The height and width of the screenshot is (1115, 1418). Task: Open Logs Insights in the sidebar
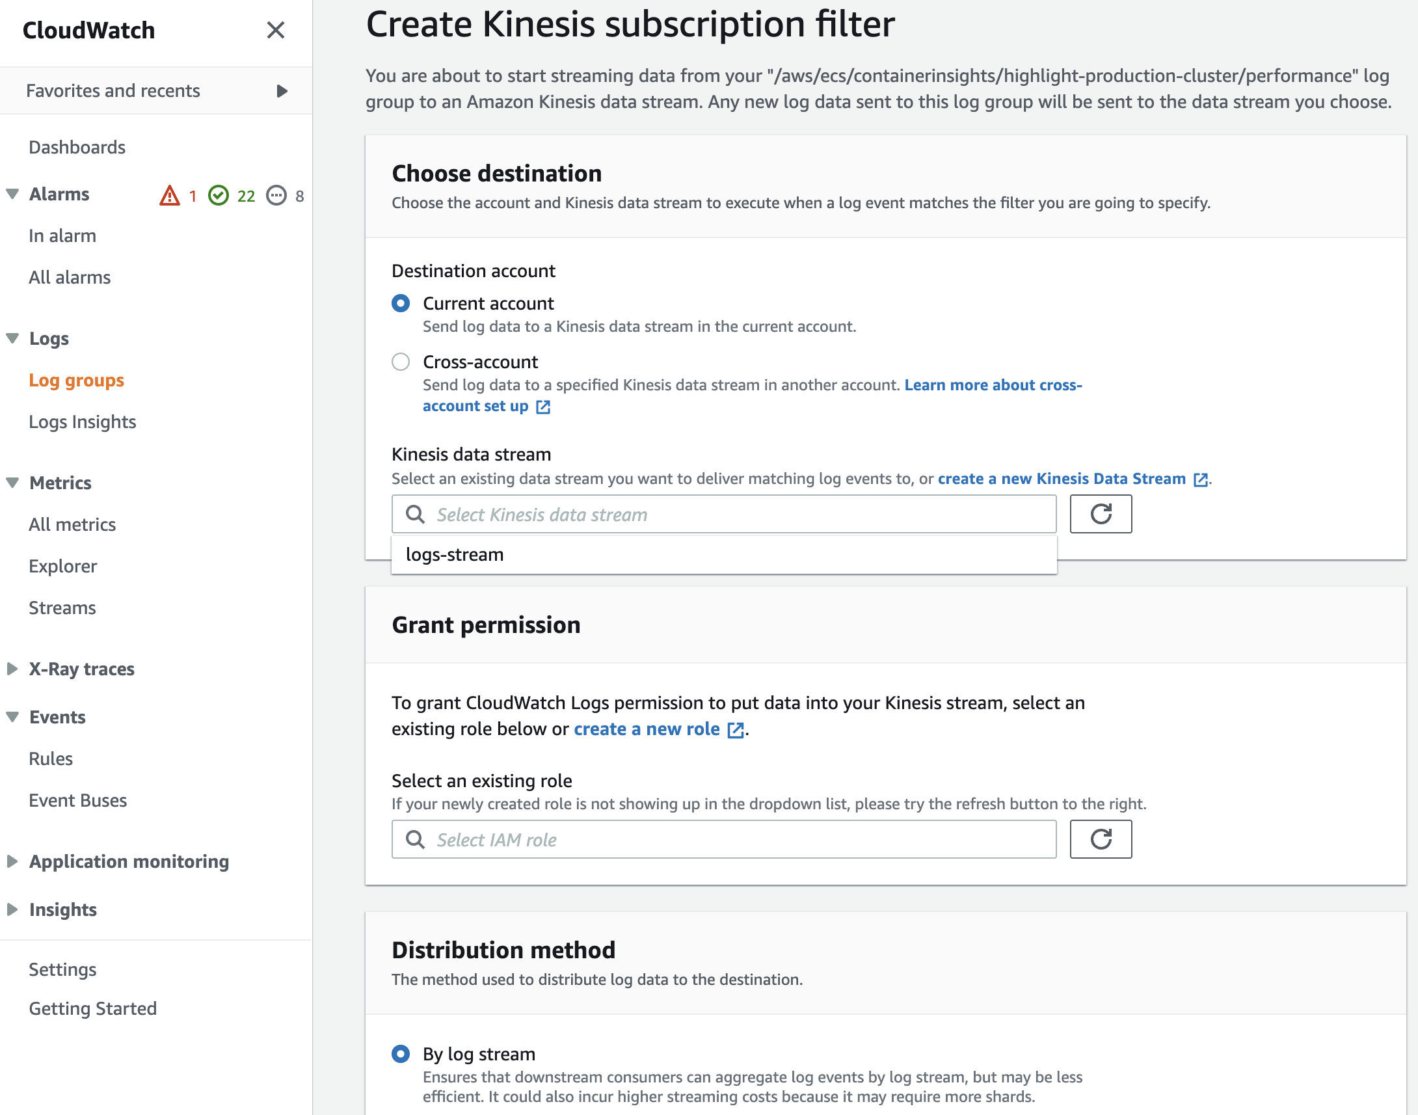click(x=82, y=422)
